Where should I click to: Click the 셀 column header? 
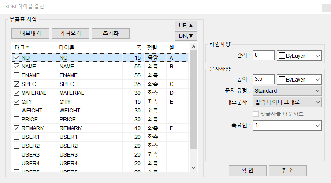pyautogui.click(x=177, y=48)
